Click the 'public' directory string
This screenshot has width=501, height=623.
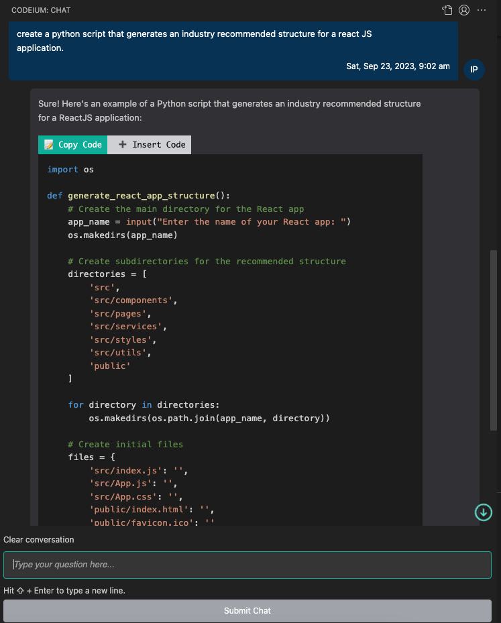click(x=110, y=366)
